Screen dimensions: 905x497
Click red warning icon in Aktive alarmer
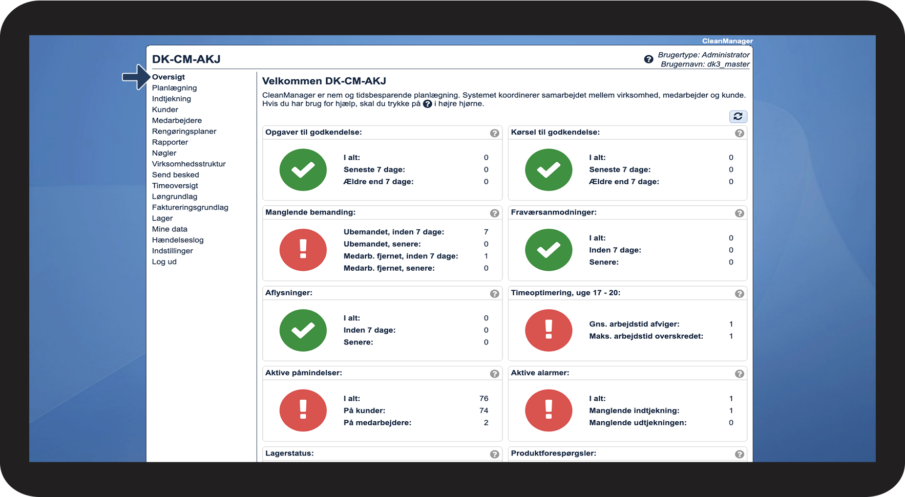pos(549,410)
